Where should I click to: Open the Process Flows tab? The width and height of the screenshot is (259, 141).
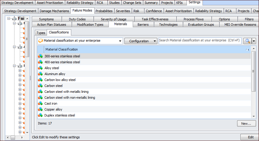tap(194, 19)
